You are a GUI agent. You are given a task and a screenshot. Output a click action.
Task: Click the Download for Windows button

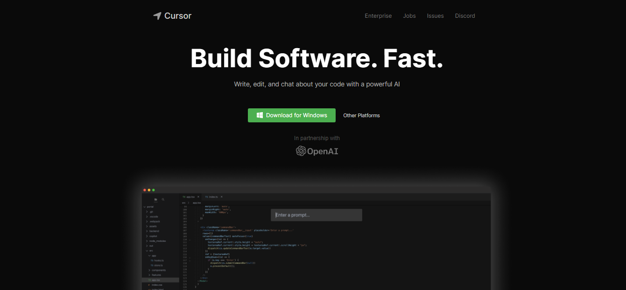[292, 115]
